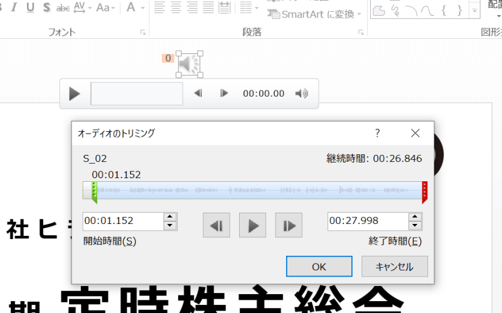Toggle strikethrough abc button
The height and width of the screenshot is (313, 502).
(x=63, y=8)
